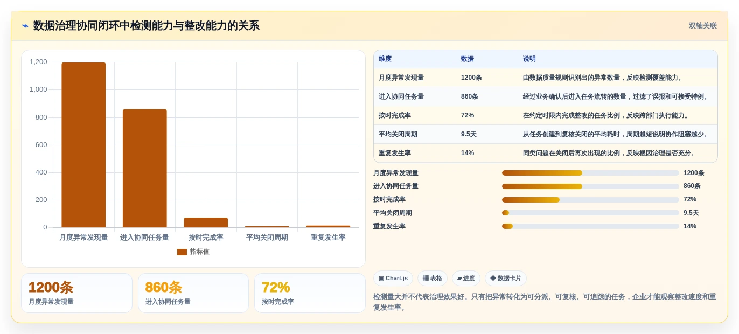This screenshot has width=739, height=334.
Task: Click description starting 从任务创建到复核关闭
Action: tap(617, 134)
